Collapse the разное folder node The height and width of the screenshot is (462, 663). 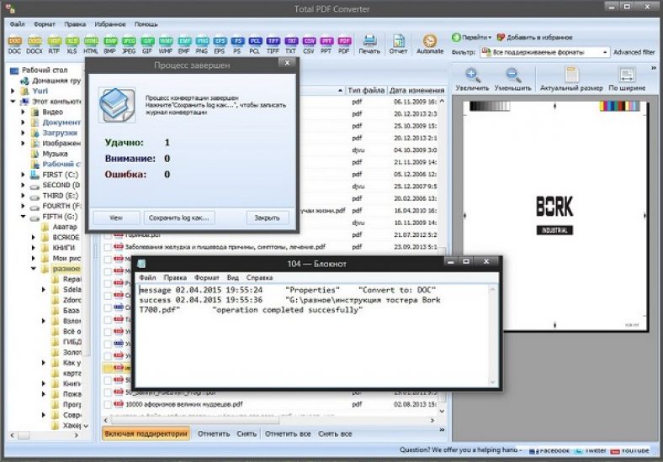tap(34, 269)
